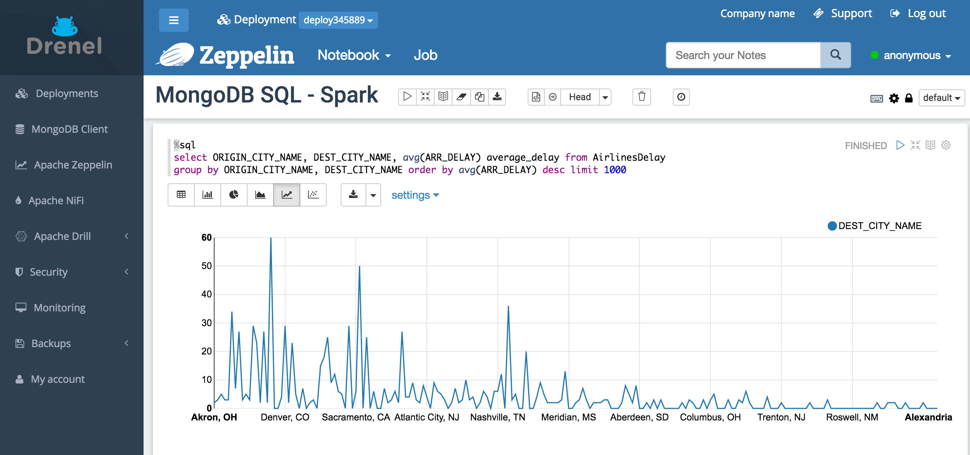Show or hide output for all paragraphs
This screenshot has width=970, height=455.
coord(443,97)
